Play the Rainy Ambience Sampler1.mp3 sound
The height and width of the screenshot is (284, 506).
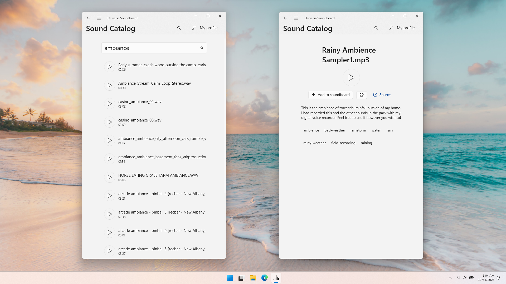pyautogui.click(x=351, y=78)
